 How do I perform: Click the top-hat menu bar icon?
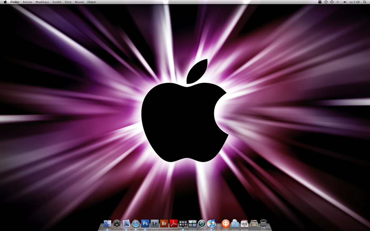(320, 2)
